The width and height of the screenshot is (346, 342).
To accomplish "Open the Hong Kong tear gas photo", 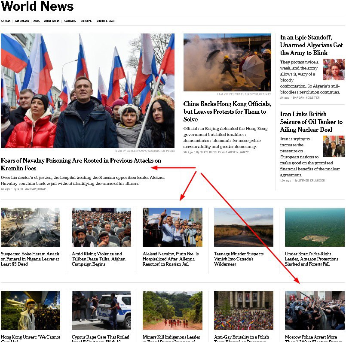I will point(227,62).
